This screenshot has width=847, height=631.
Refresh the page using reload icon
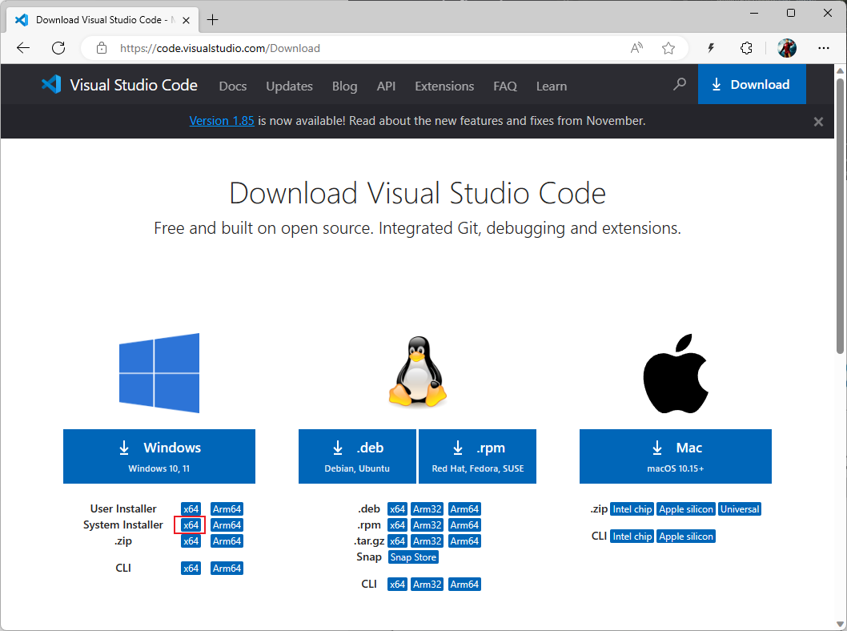click(58, 48)
